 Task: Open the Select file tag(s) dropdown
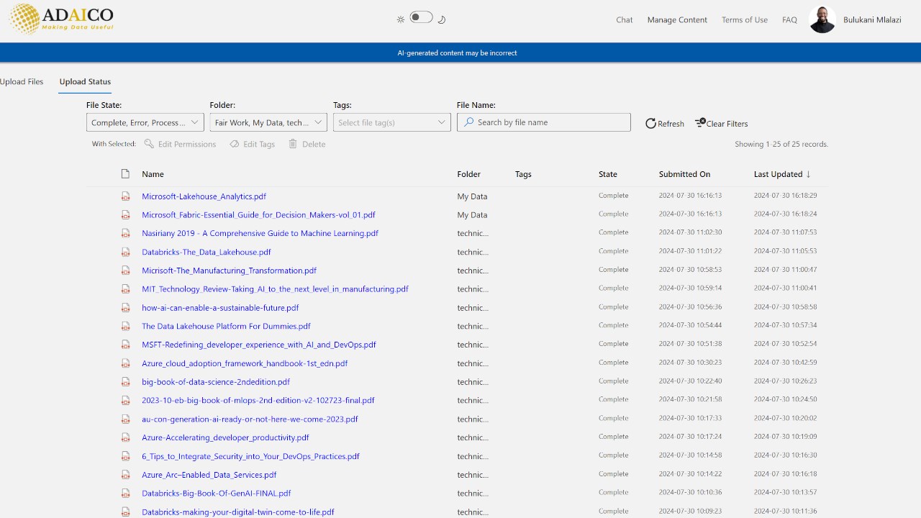coord(392,122)
